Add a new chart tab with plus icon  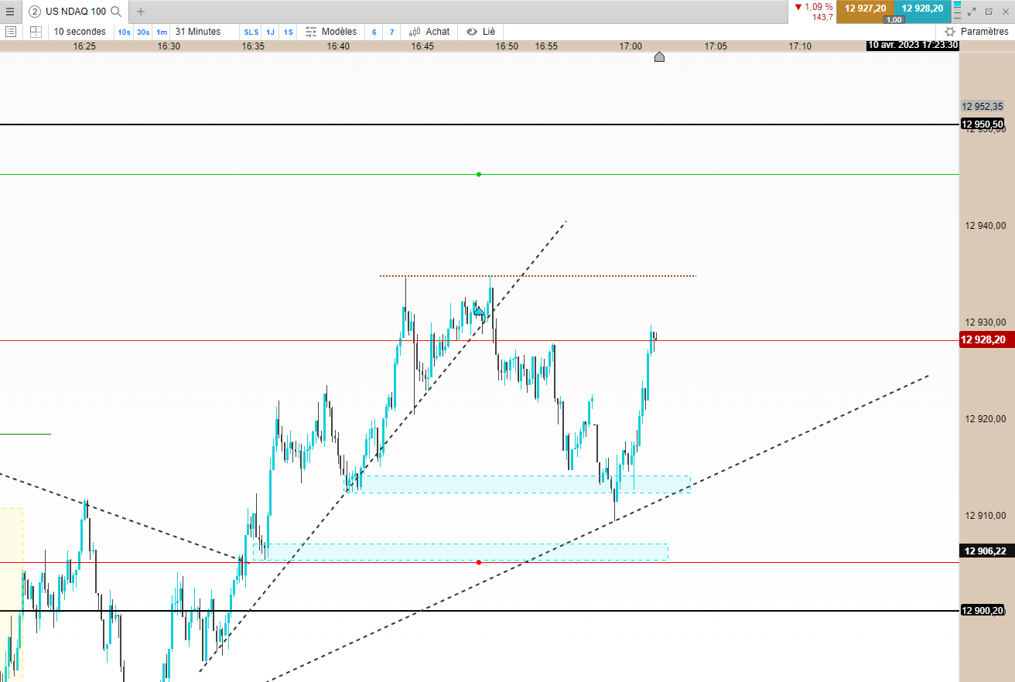click(141, 12)
